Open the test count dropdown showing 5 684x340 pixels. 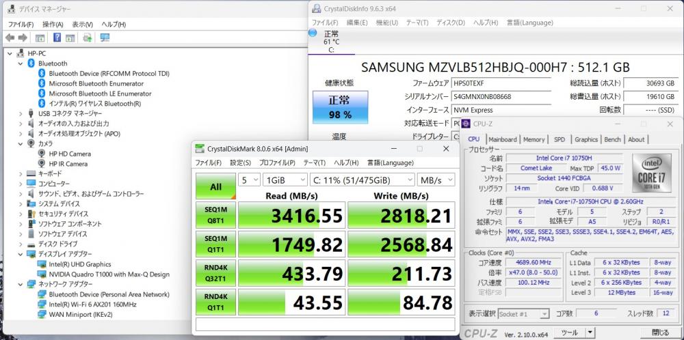tap(249, 180)
